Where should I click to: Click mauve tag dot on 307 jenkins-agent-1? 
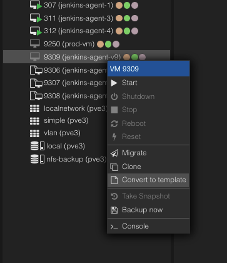point(134,6)
